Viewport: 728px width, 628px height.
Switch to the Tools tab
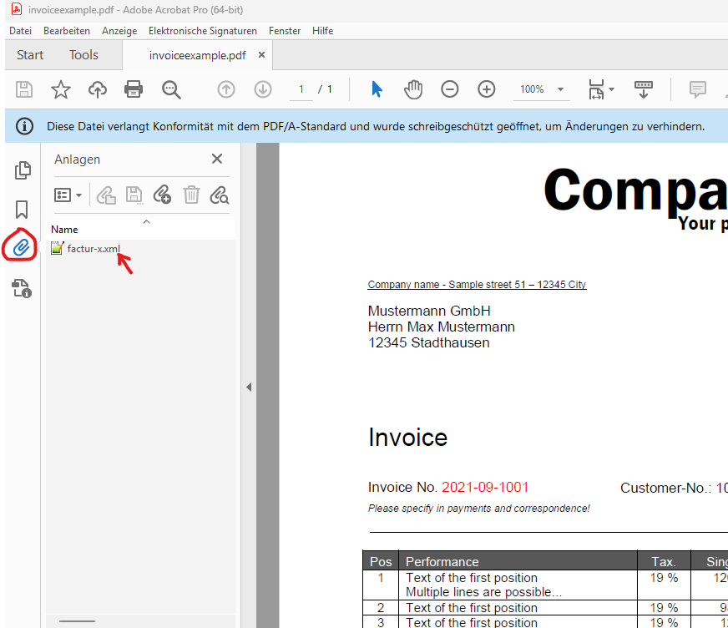coord(83,55)
